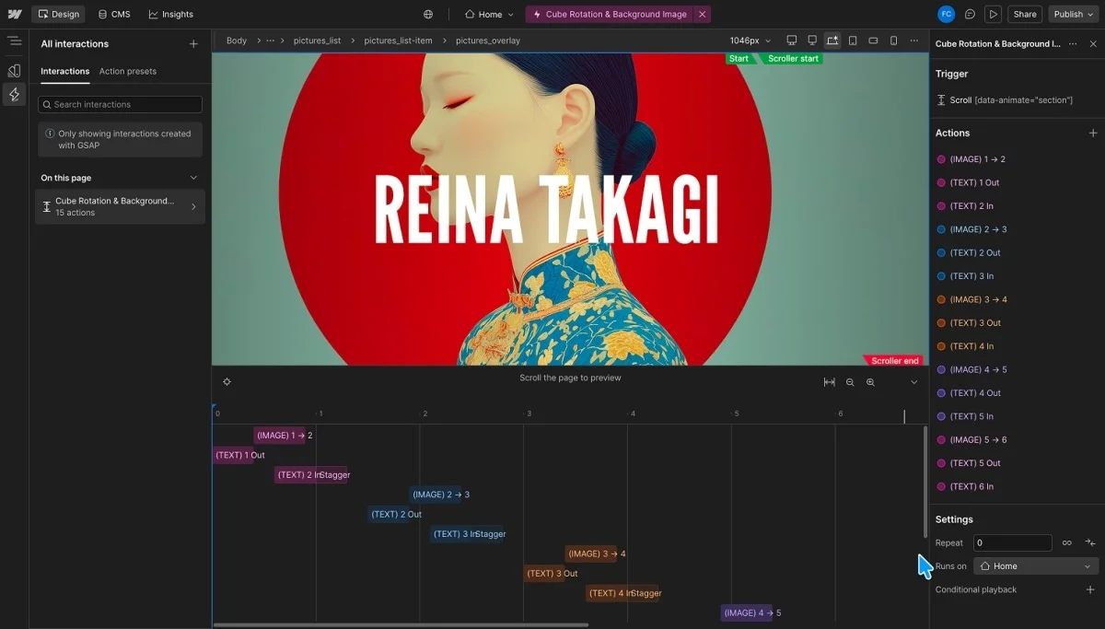Viewport: 1105px width, 629px height.
Task: Select the Interactions tab
Action: pos(65,71)
